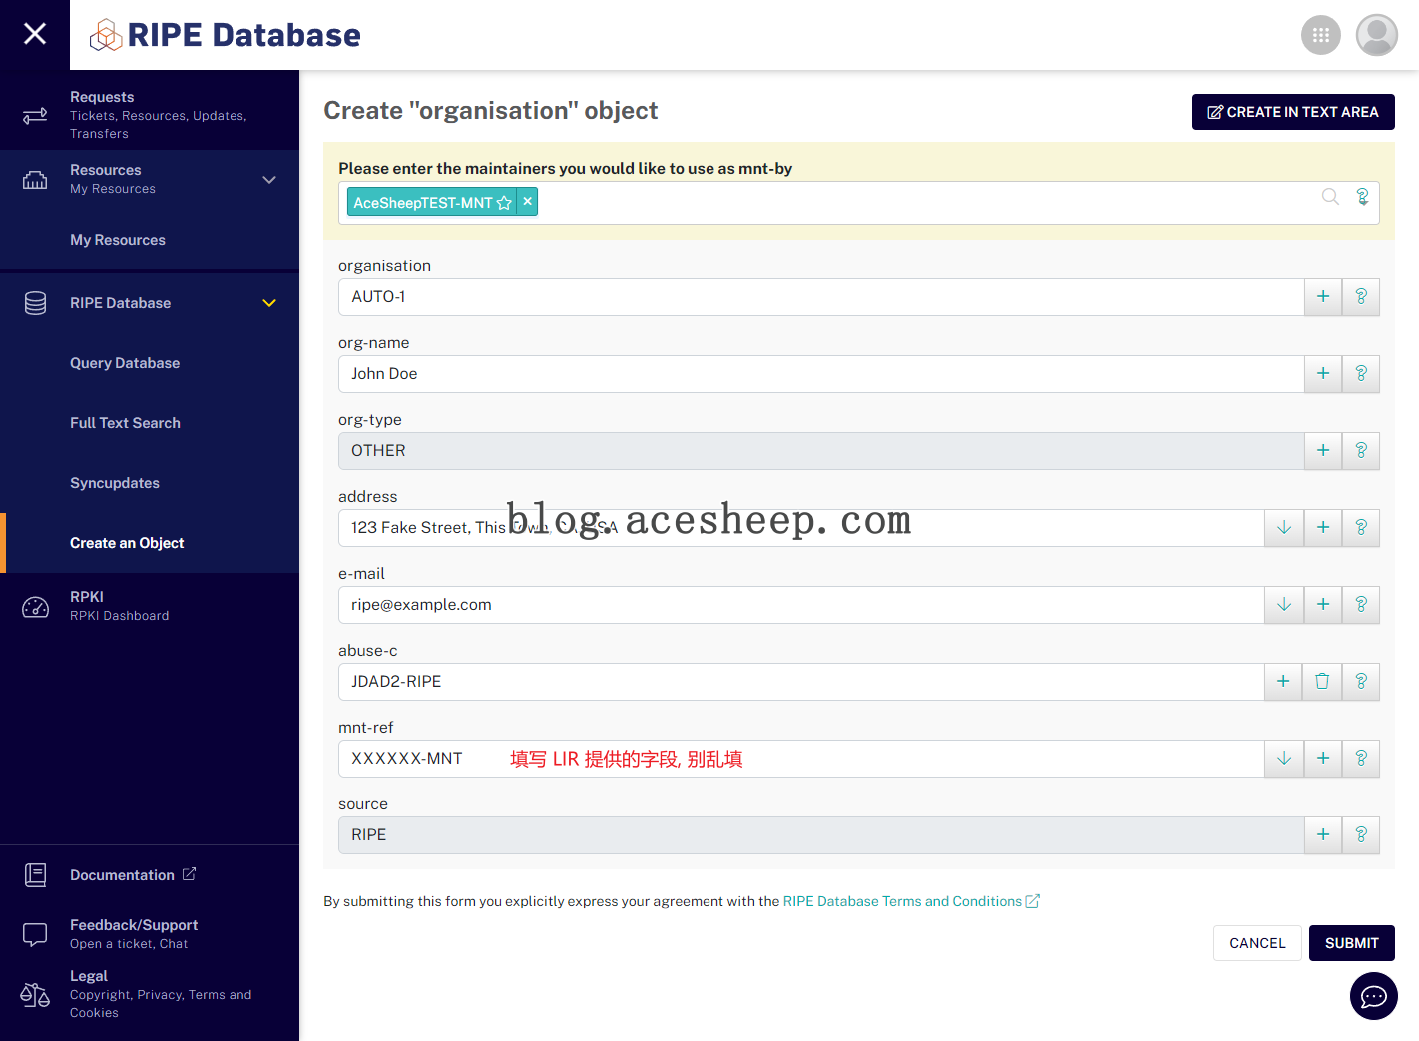Remove AceSheepTEST-MNT maintainer tag
The width and height of the screenshot is (1419, 1041).
pyautogui.click(x=528, y=201)
